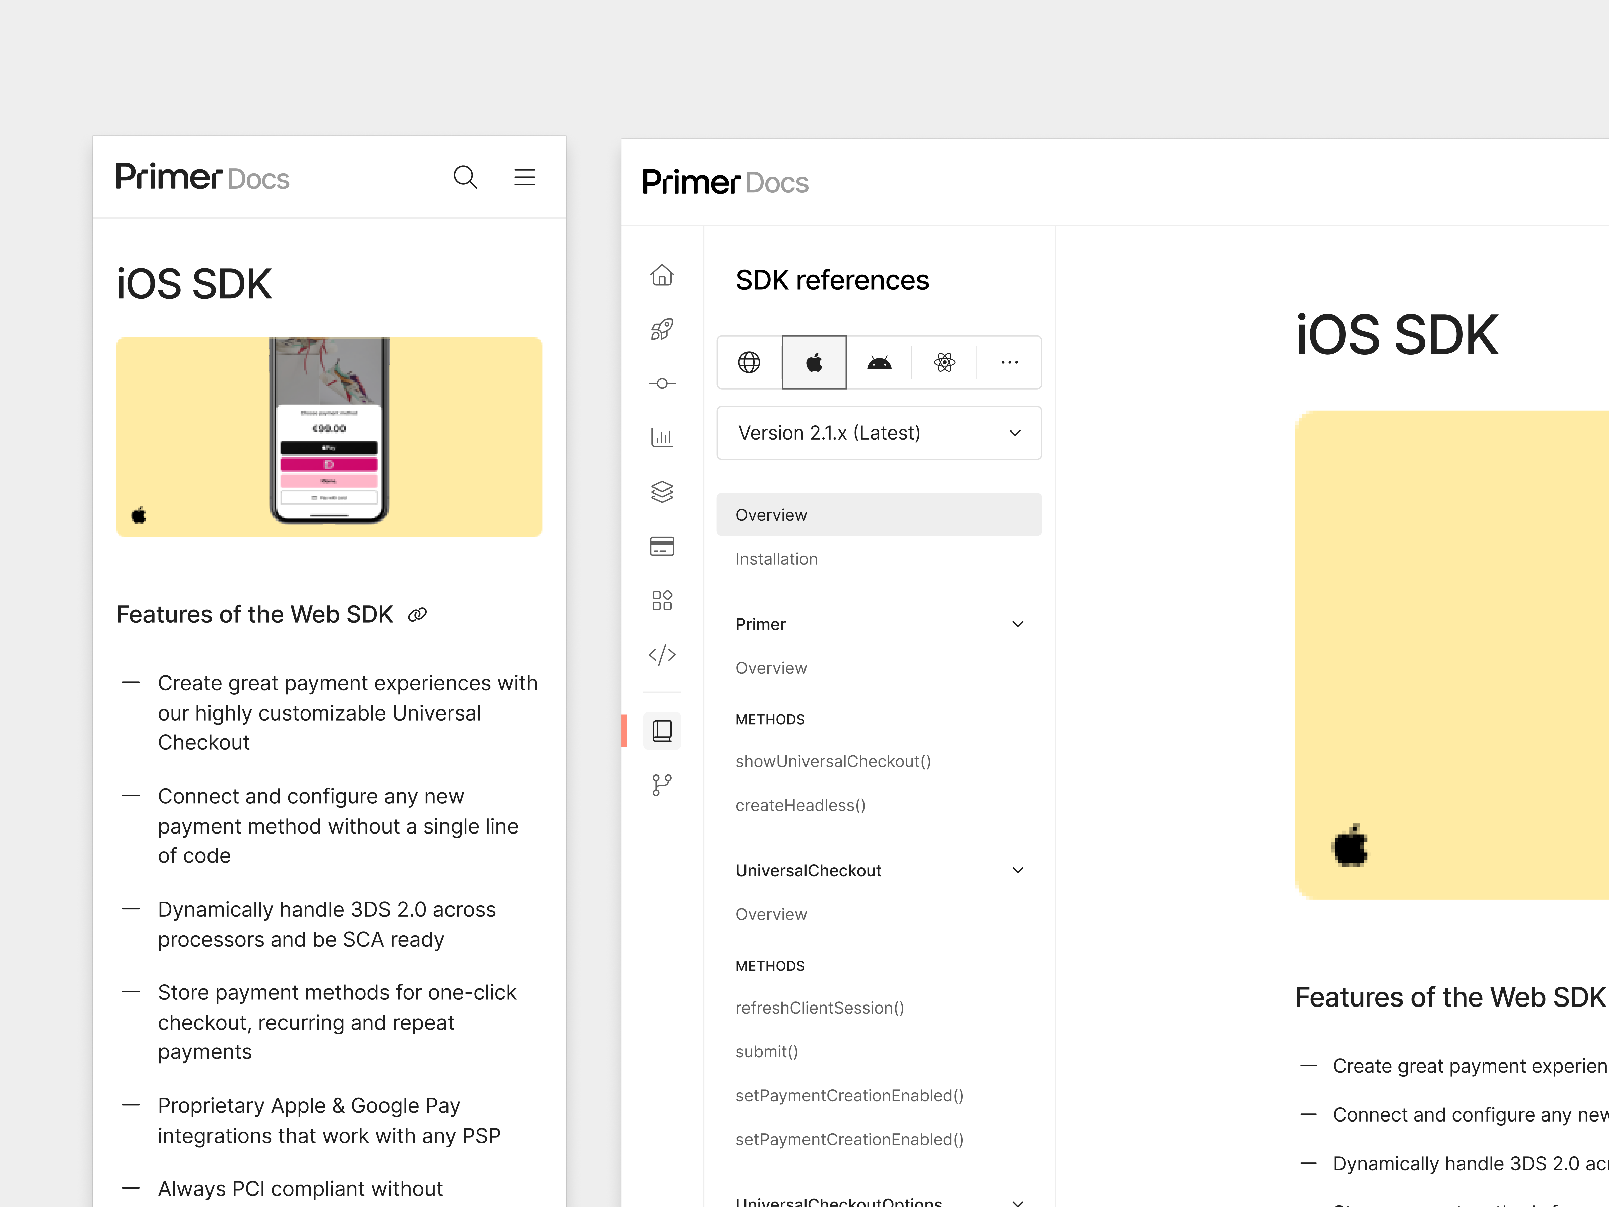This screenshot has width=1609, height=1207.
Task: Click the Proprietary Apple & Google Pay bullet
Action: (329, 1120)
